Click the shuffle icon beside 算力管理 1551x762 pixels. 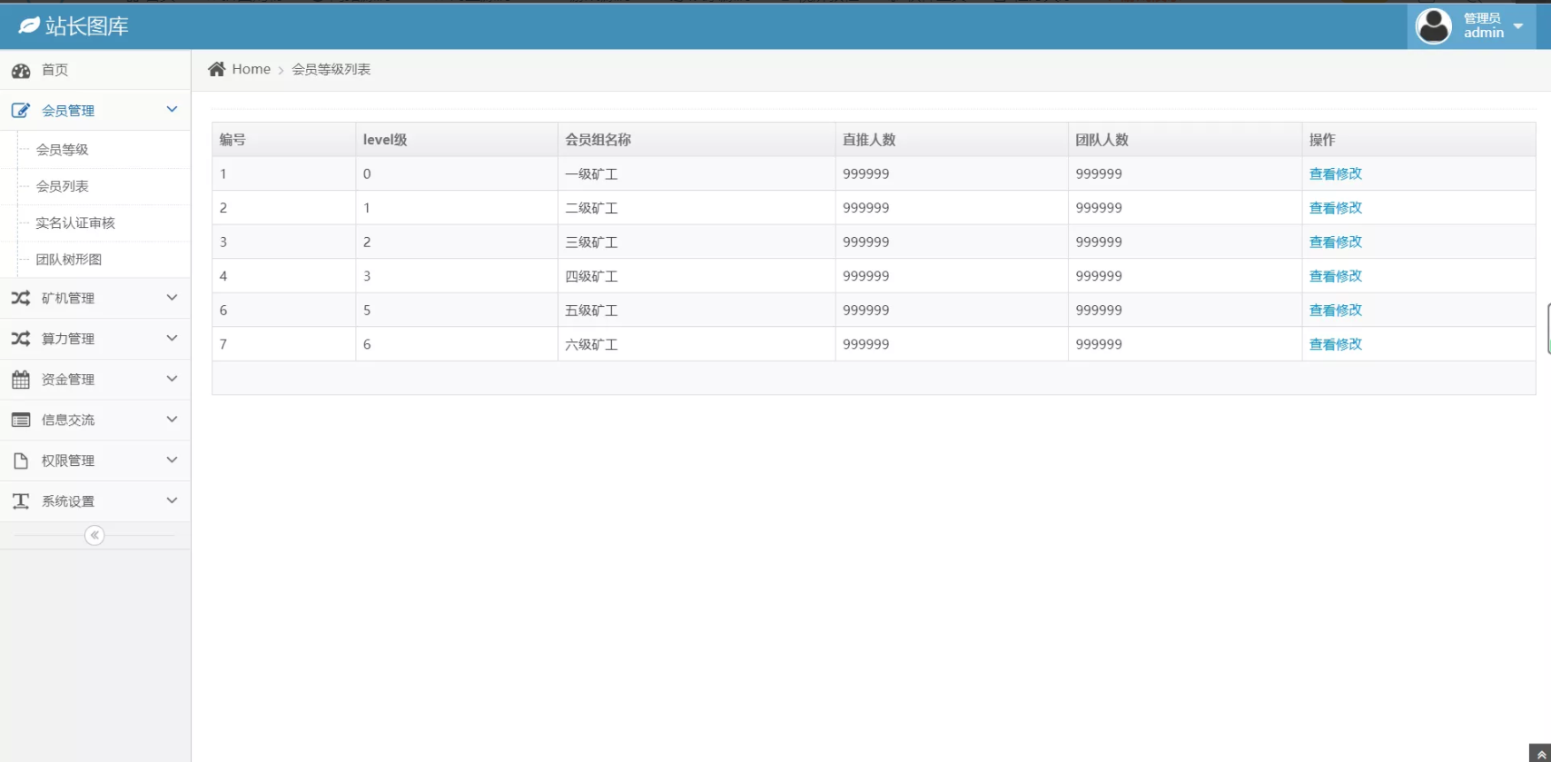point(21,339)
